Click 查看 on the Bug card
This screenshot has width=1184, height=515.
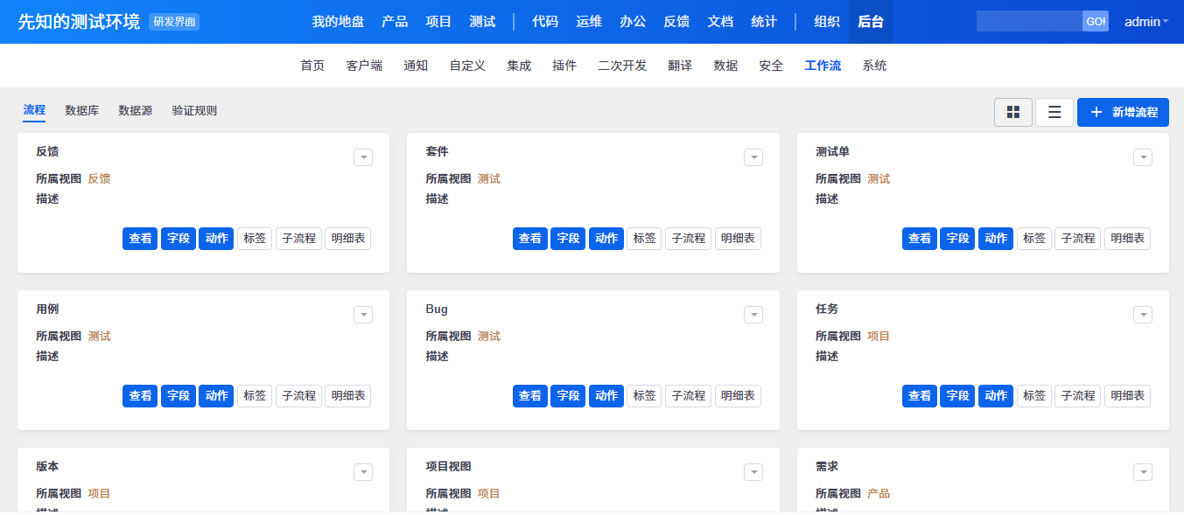(529, 396)
